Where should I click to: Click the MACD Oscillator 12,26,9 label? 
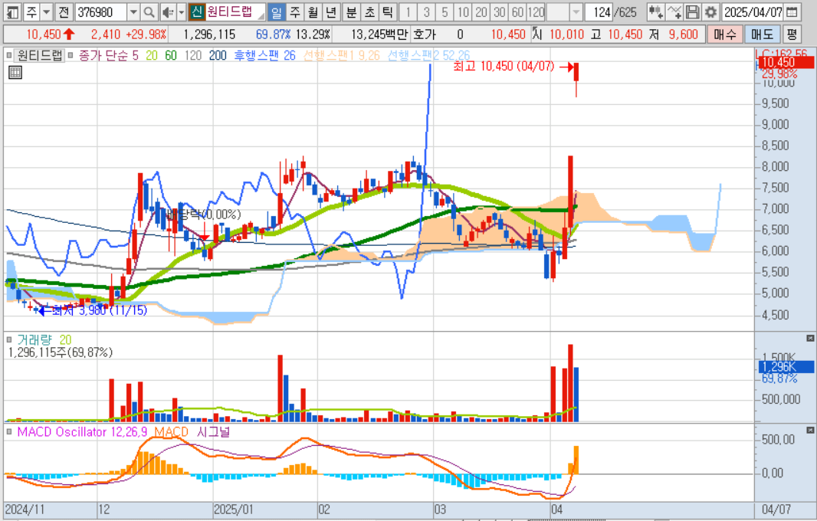[82, 432]
